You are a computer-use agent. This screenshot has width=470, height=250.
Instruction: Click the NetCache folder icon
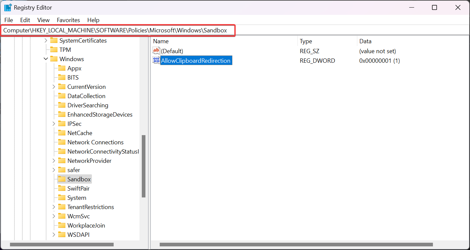62,133
